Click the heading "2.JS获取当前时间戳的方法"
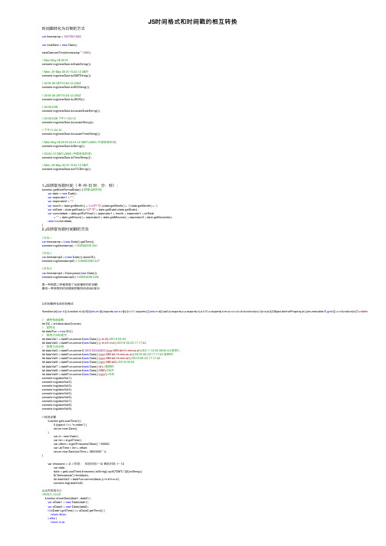This screenshot has width=386, height=546. (x=65, y=229)
